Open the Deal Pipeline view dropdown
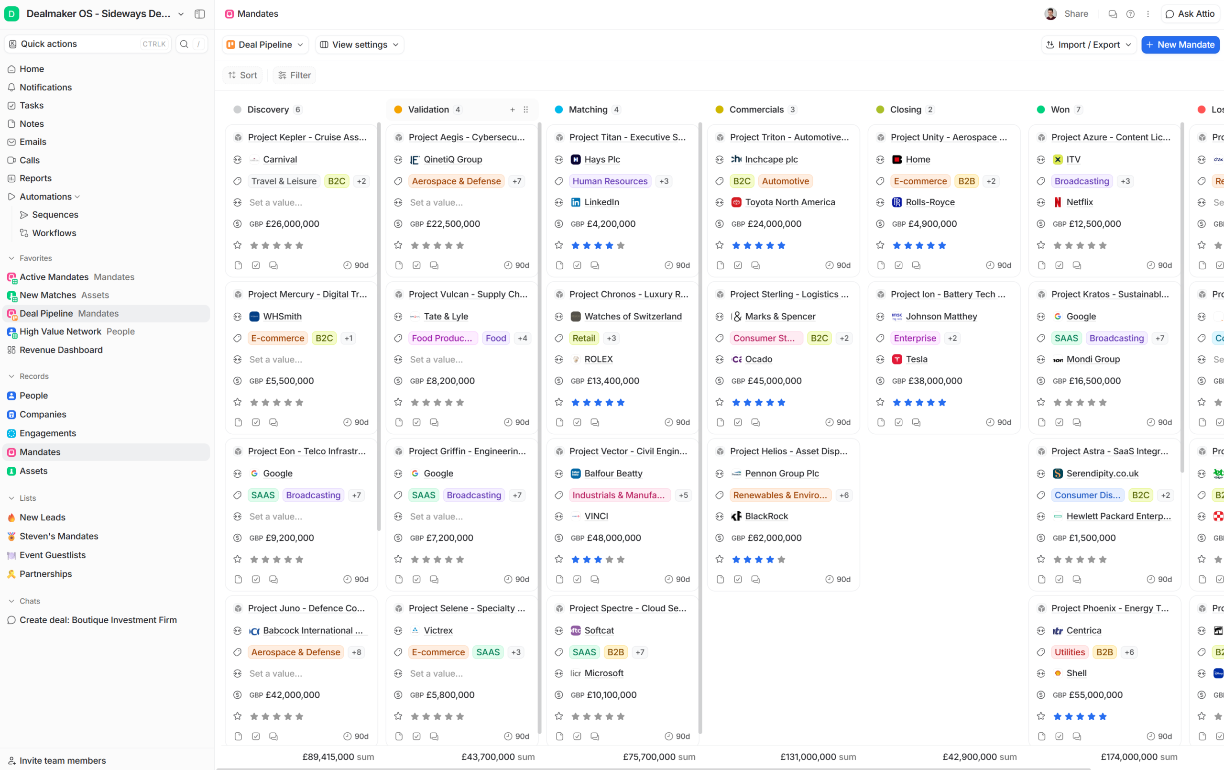Screen dimensions: 1224x770 265,45
